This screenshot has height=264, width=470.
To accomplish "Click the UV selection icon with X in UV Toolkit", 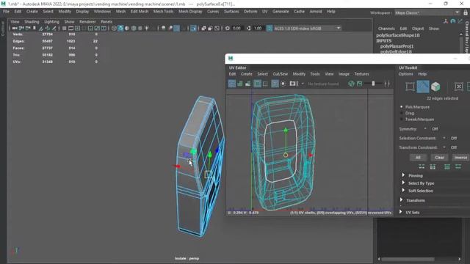I will click(458, 87).
